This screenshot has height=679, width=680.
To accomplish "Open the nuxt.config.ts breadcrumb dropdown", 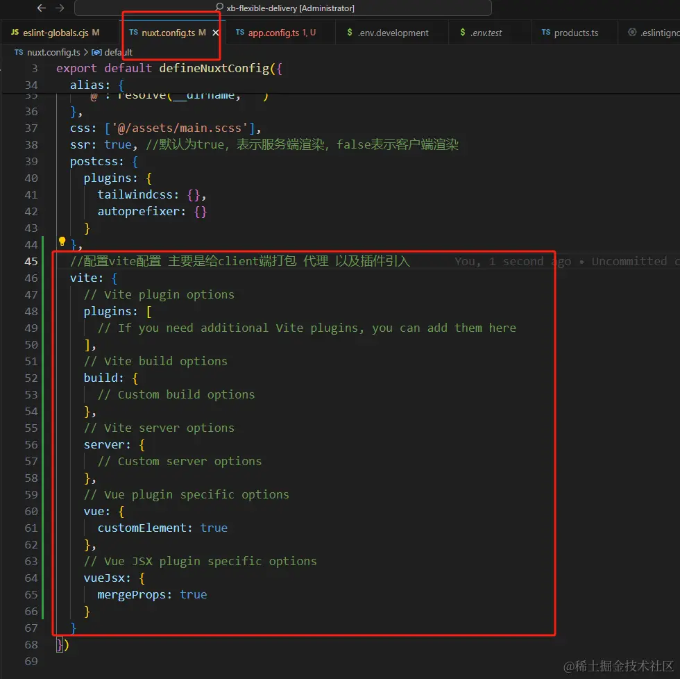I will pyautogui.click(x=52, y=52).
